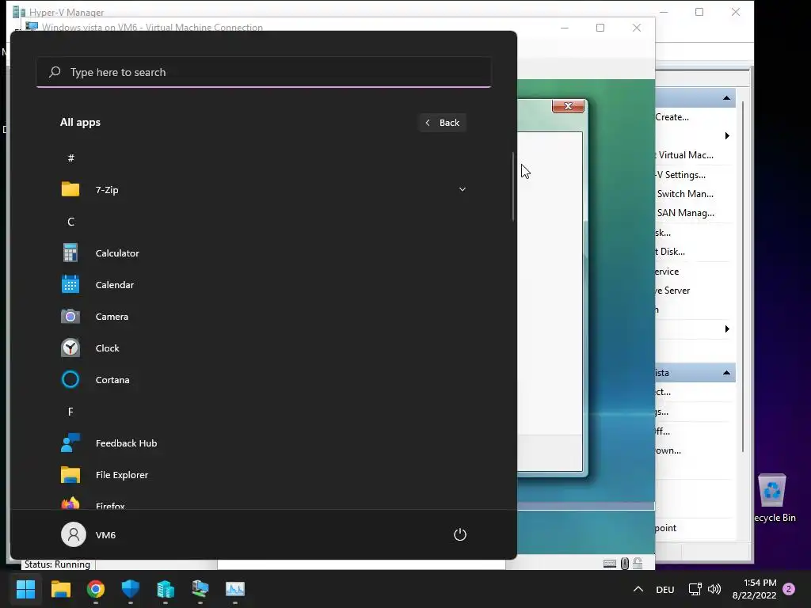Launch File Explorer from All apps
811x608 pixels.
tap(263, 475)
